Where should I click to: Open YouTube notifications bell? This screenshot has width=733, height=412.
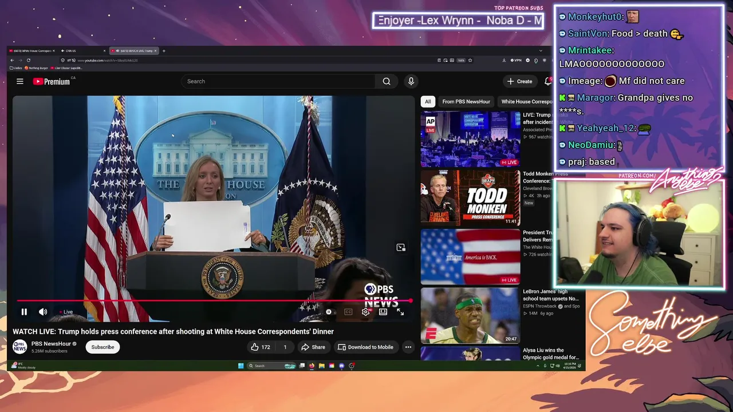pyautogui.click(x=547, y=81)
